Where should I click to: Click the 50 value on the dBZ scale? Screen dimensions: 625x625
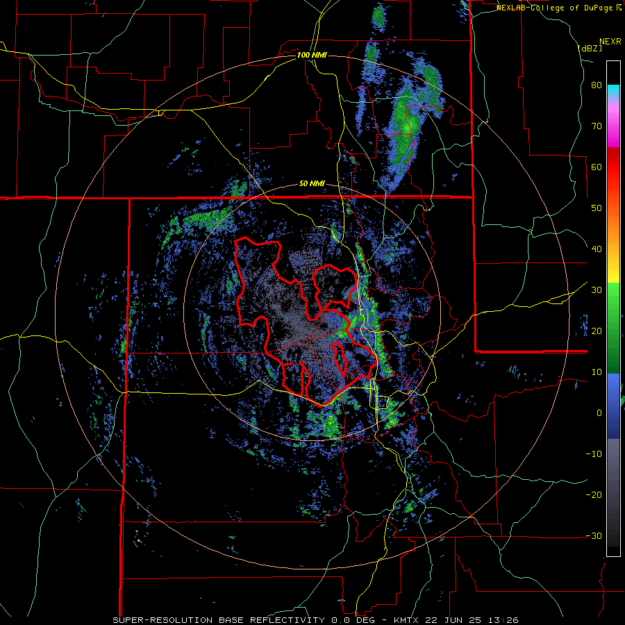point(597,208)
